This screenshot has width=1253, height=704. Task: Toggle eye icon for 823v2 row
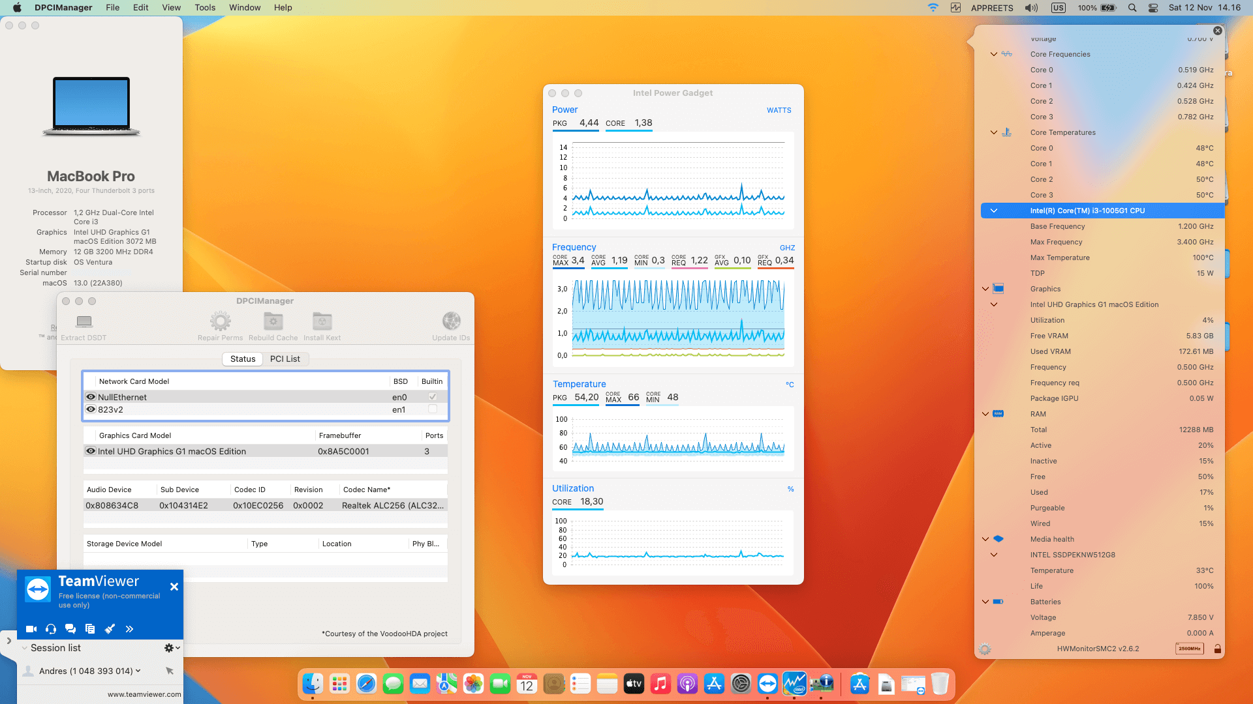(x=91, y=409)
